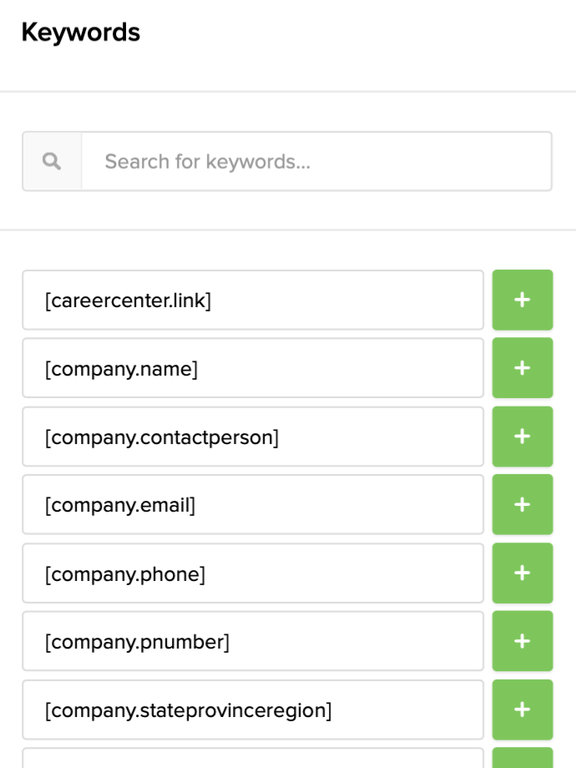Image resolution: width=576 pixels, height=768 pixels.
Task: Select the [company.stateprovinceregion] keyword entry
Action: tap(250, 709)
